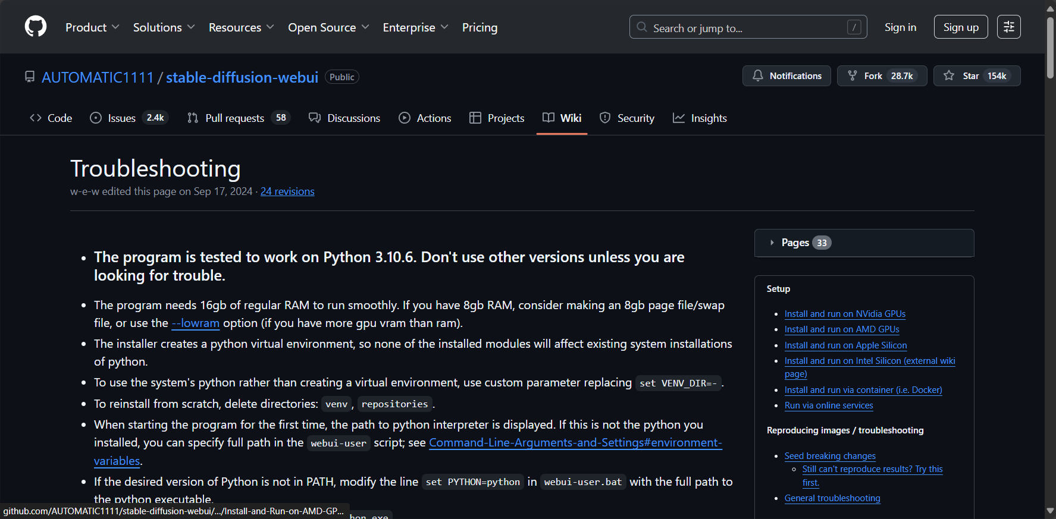1056x519 pixels.
Task: Click the 'set VENV_DIR=-' code snippet
Action: point(678,383)
